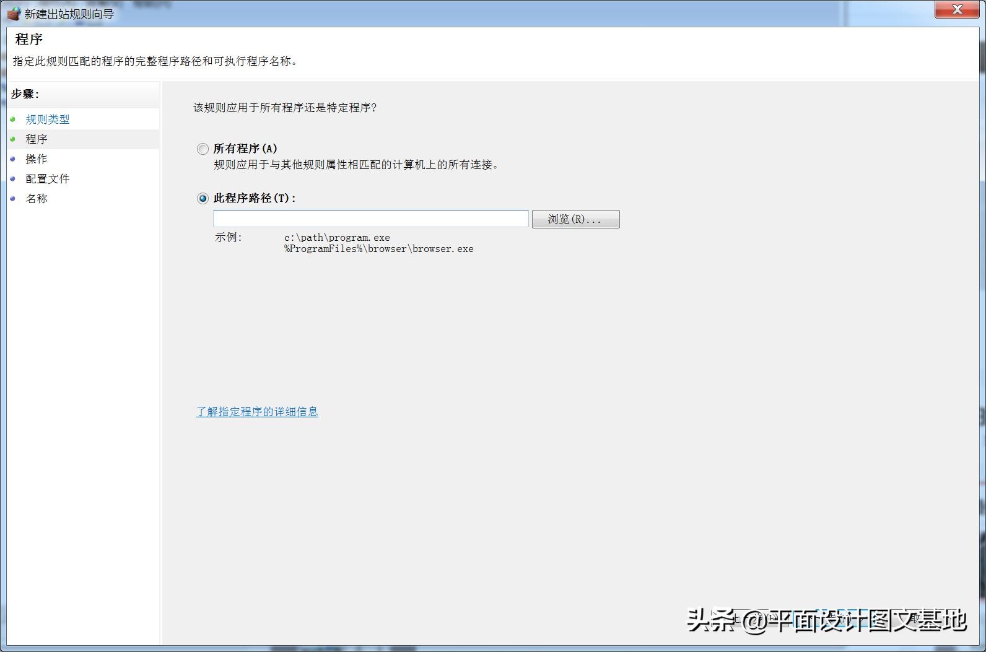Go back to the 规则类型 step
Screen dimensions: 986x652
pos(48,120)
